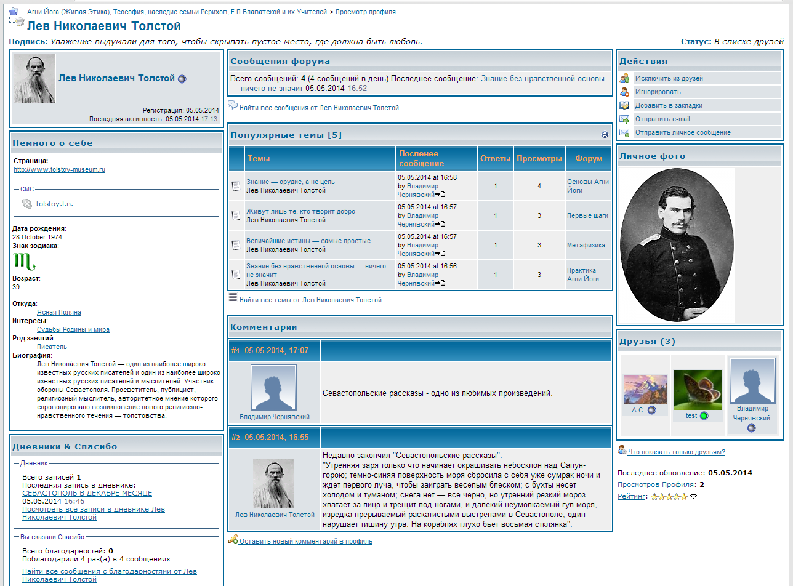Click thread icon in Величайшие истины — самые простые row
793x586 pixels.
tap(236, 245)
